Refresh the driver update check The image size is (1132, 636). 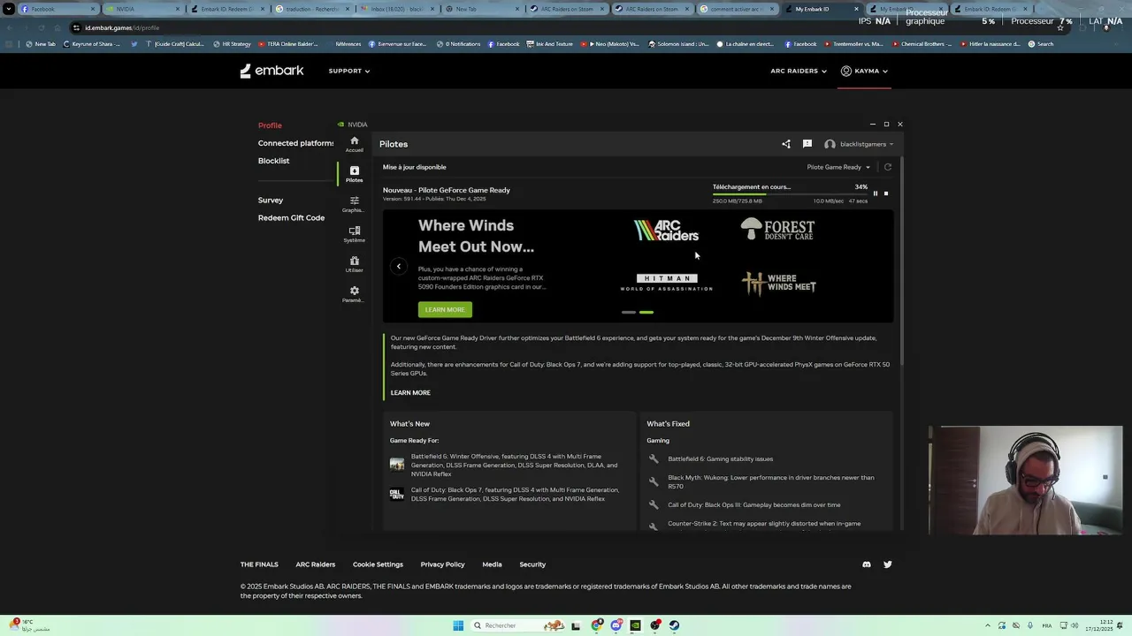tap(888, 167)
